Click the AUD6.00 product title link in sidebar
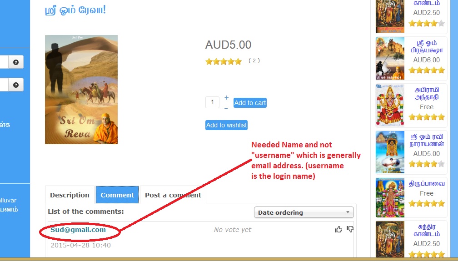 [427, 46]
